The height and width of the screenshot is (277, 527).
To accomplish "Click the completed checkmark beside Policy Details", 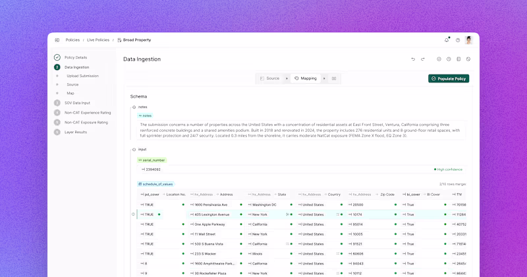I will tap(57, 57).
